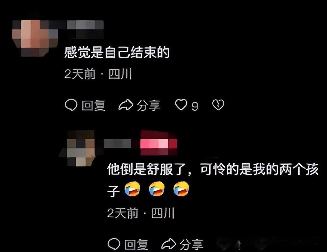This screenshot has width=327, height=252.
Task: Open the first commenter's pixelated avatar
Action: pyautogui.click(x=35, y=38)
